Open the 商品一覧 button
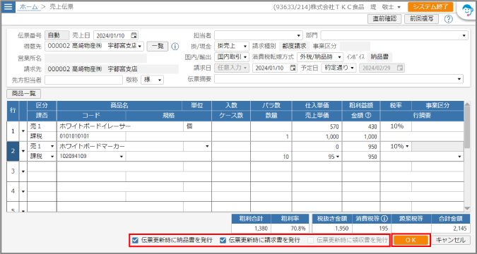The height and width of the screenshot is (254, 477). tap(24, 94)
